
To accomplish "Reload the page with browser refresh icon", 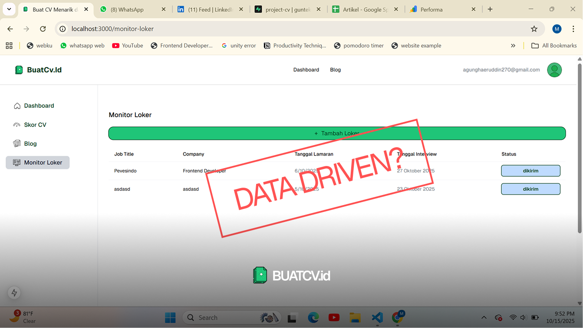I will tap(43, 29).
